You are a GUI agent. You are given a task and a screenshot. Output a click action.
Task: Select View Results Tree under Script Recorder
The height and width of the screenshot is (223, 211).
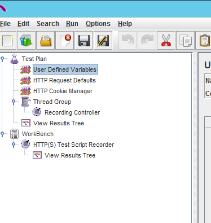pos(70,155)
